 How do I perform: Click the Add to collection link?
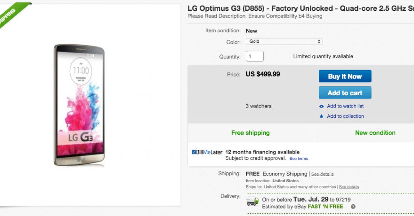345,116
